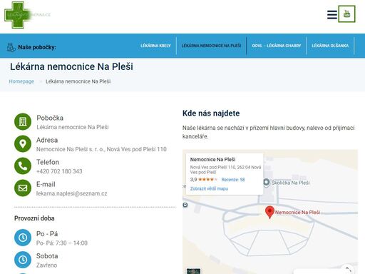Click email lekarna.naplesi@seznam.cz

(72, 193)
